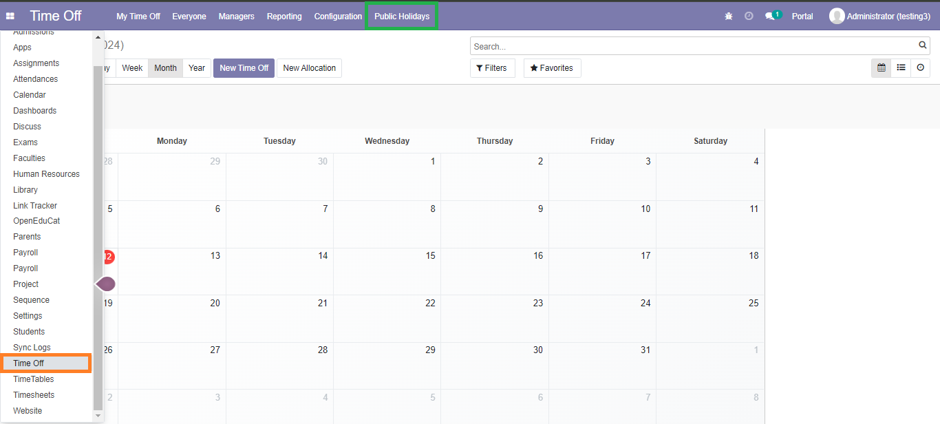Switch calendar to Week view
Screen dimensions: 940x424
pyautogui.click(x=132, y=68)
